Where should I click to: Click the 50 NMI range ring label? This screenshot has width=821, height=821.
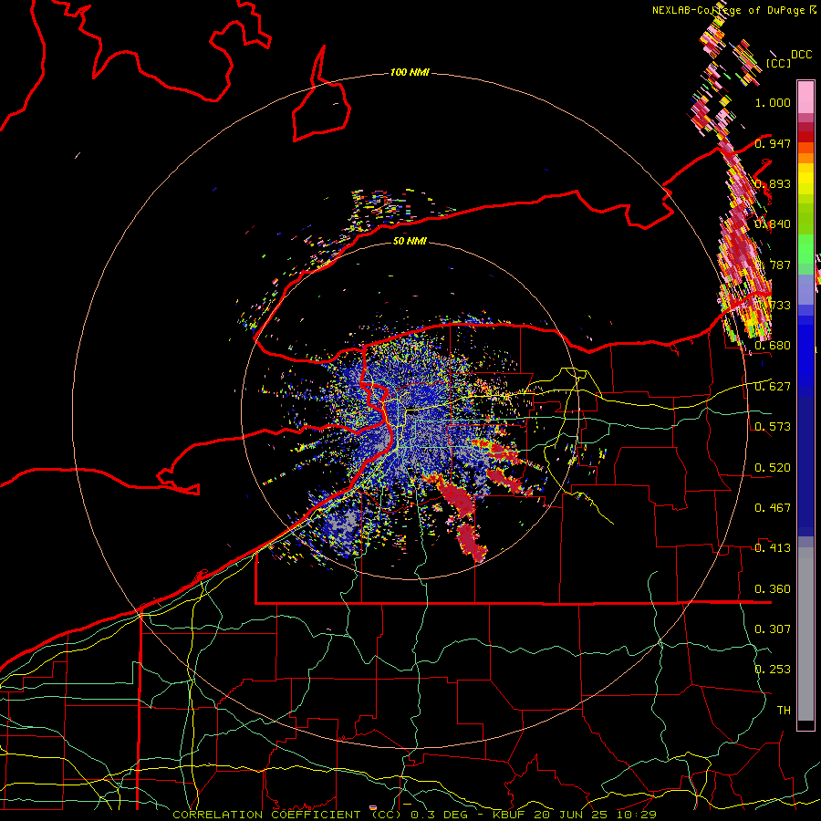(x=410, y=241)
